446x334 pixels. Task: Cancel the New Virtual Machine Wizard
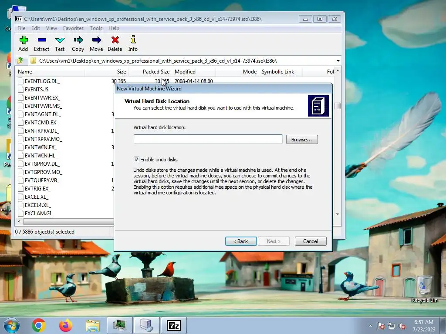coord(311,241)
